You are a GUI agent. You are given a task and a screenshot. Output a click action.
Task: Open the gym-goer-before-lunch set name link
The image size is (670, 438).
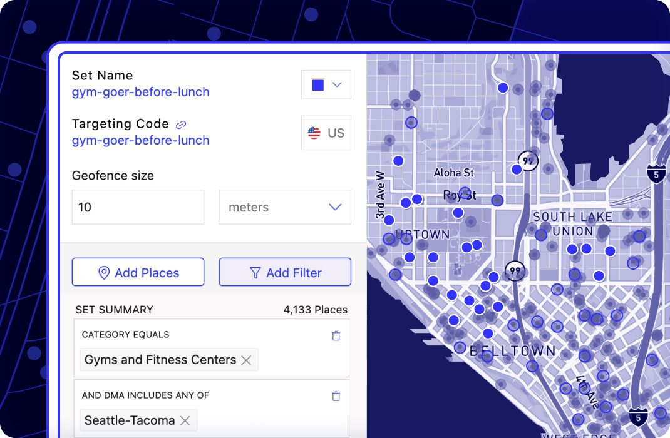[x=141, y=92]
